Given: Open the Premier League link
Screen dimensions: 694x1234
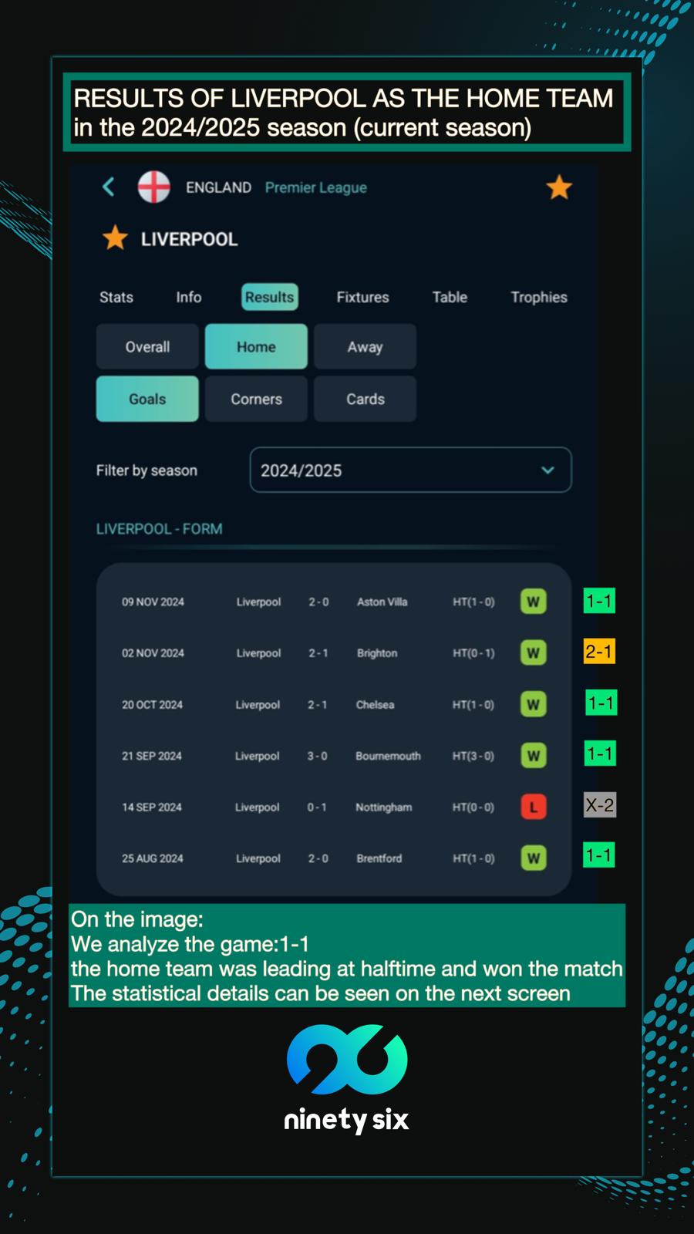Looking at the screenshot, I should pyautogui.click(x=315, y=187).
